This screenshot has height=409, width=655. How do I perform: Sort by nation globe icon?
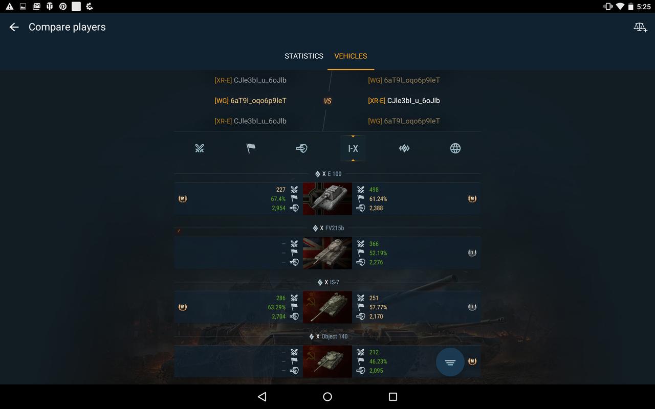pos(455,148)
